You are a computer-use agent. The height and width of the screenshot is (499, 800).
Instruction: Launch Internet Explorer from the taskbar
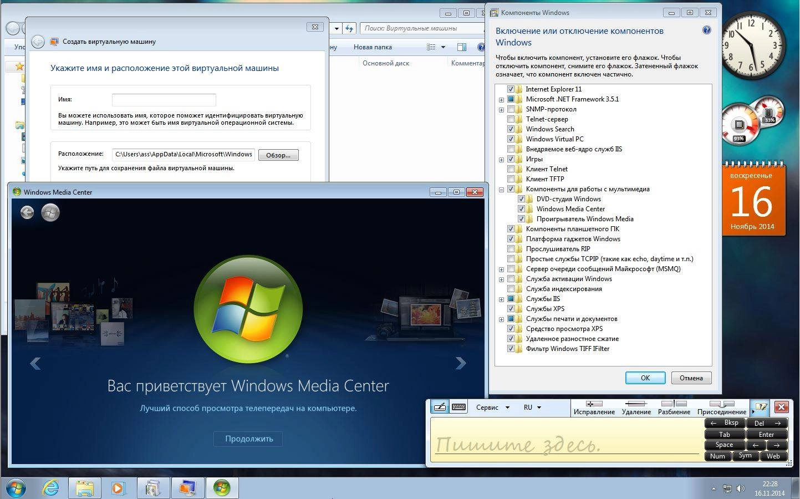click(51, 488)
